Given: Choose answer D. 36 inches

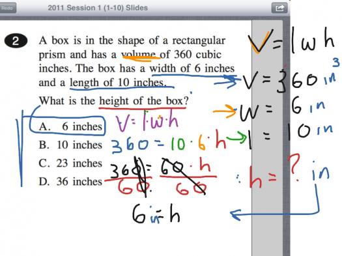Looking at the screenshot, I should pos(70,182).
